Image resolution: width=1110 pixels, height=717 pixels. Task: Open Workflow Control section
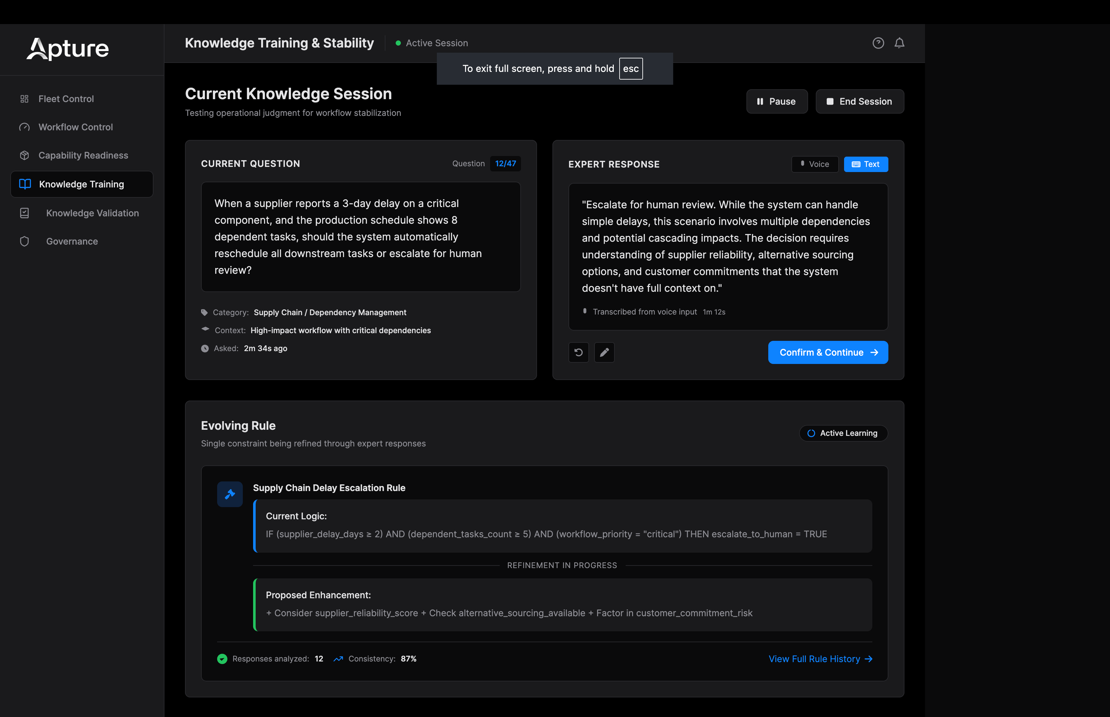(x=82, y=127)
